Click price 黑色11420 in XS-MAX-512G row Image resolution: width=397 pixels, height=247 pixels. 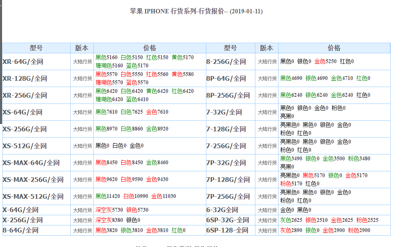pos(107,196)
